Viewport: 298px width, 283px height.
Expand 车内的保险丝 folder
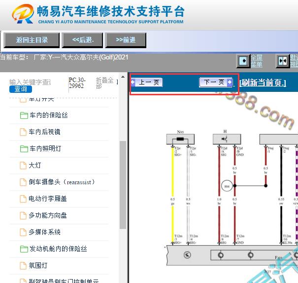(x=49, y=115)
